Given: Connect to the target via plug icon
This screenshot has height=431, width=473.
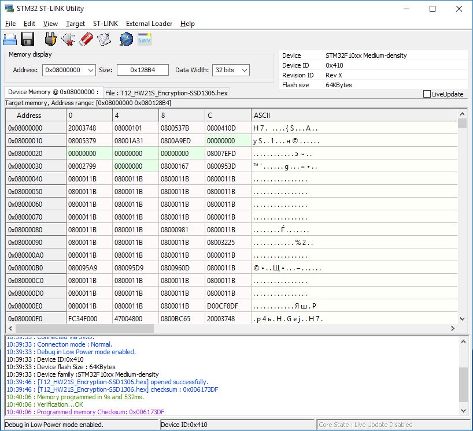Looking at the screenshot, I should (51, 39).
